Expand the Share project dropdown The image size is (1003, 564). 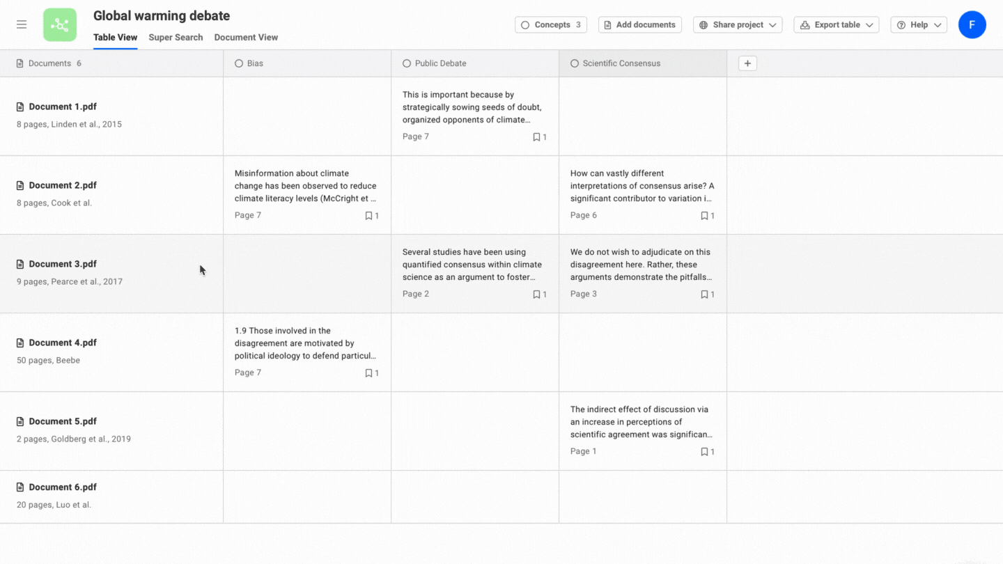point(738,25)
